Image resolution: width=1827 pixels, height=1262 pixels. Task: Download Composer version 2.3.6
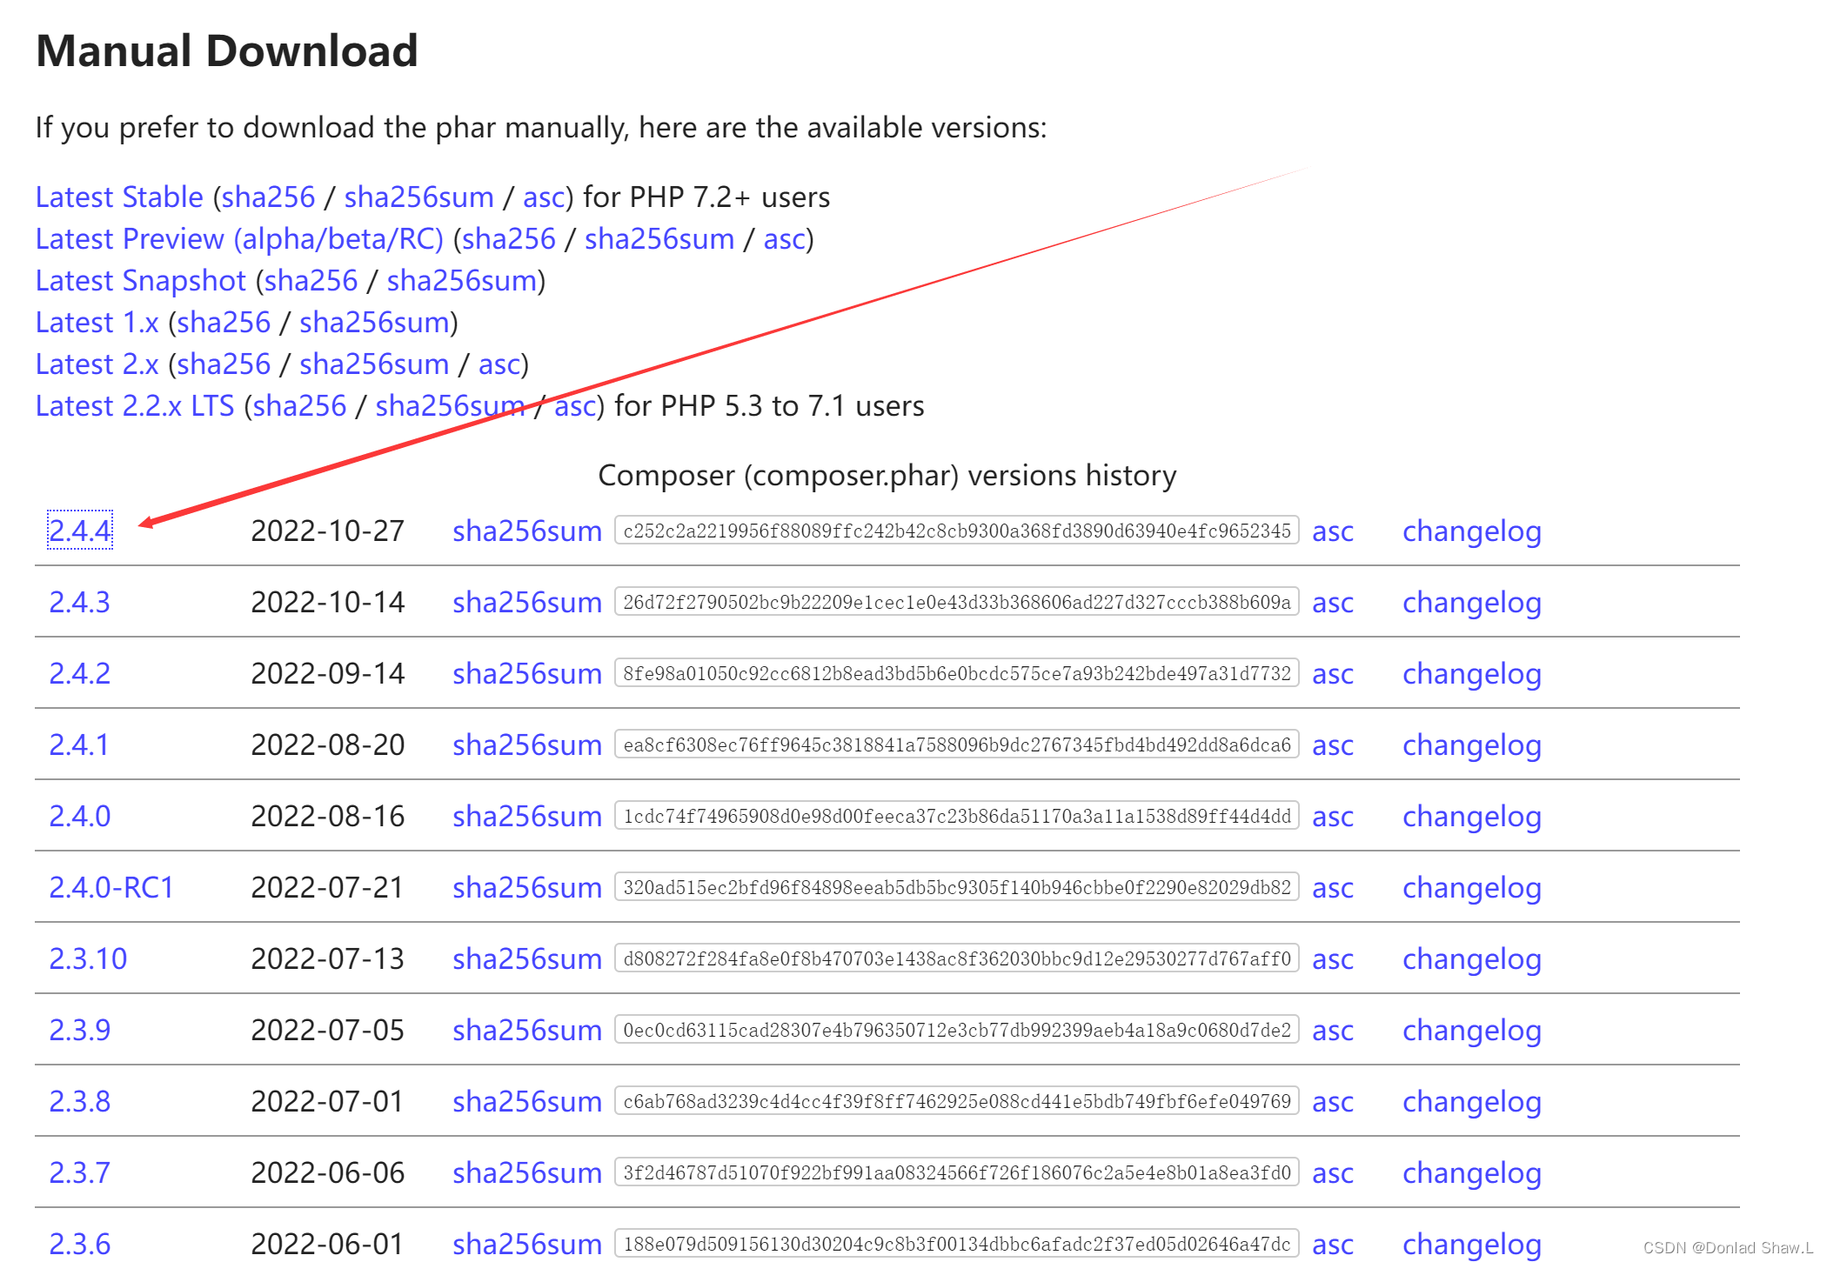[x=80, y=1244]
